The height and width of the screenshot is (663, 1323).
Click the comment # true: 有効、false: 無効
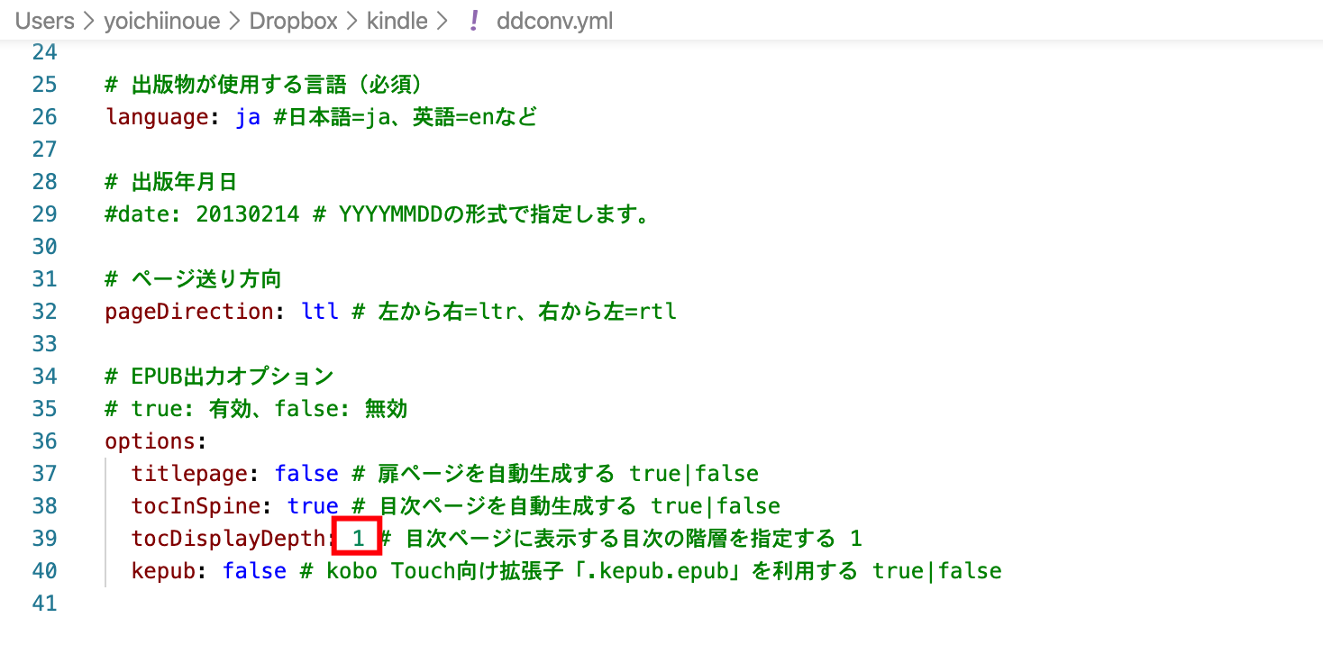tap(257, 408)
